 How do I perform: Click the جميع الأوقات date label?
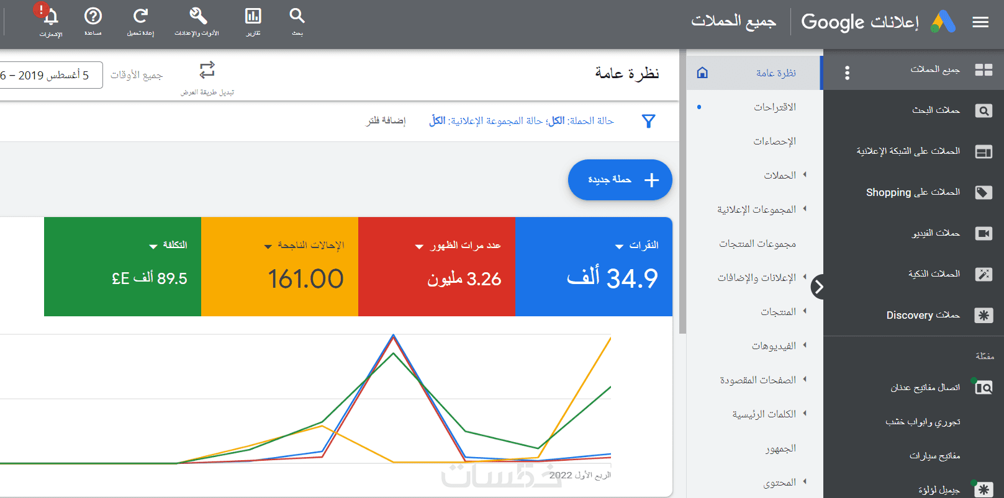click(x=137, y=75)
